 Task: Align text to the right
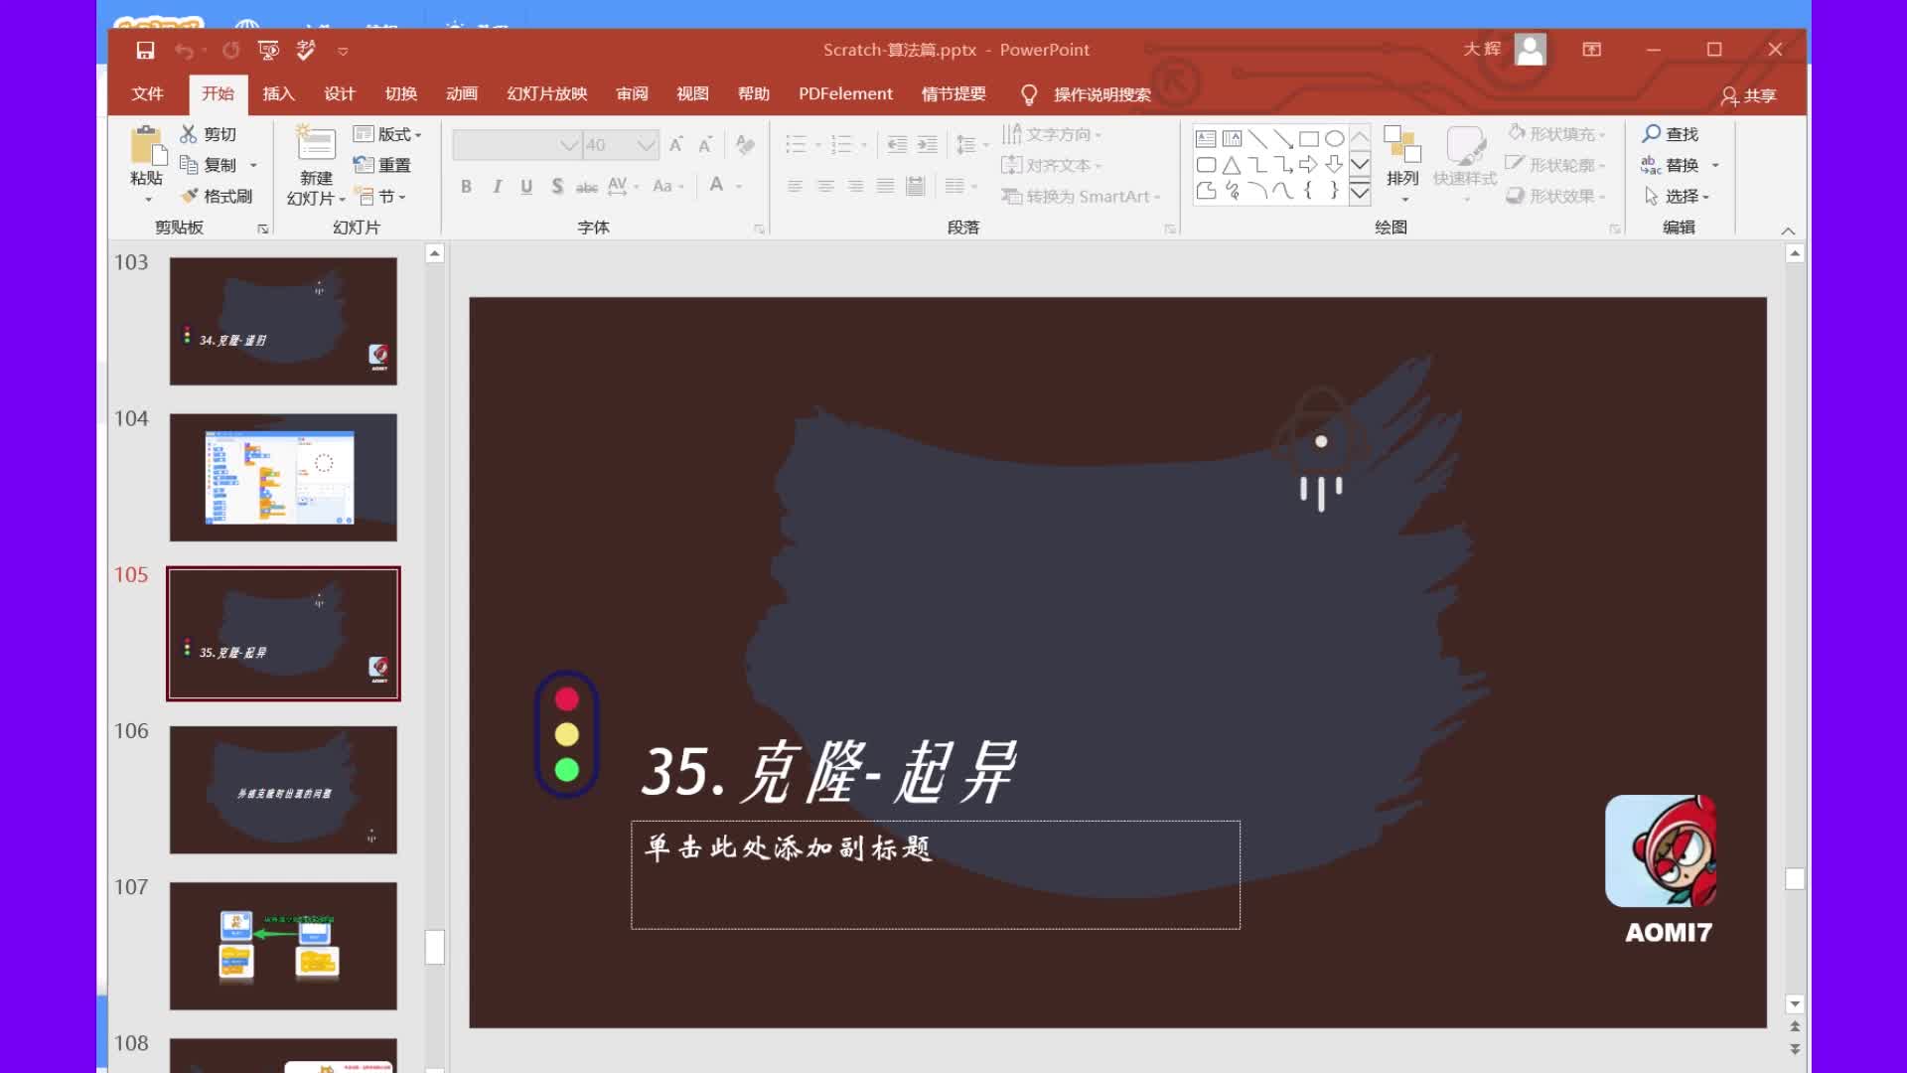[855, 186]
